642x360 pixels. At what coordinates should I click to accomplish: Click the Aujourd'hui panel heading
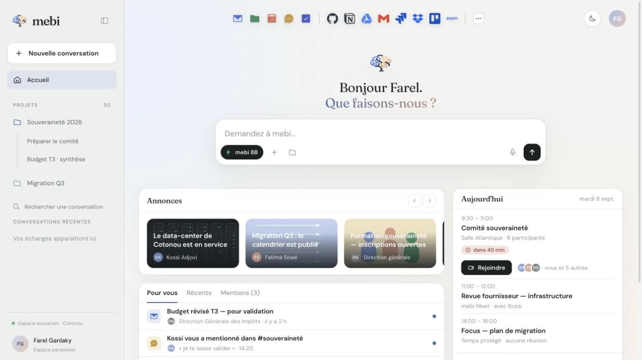pyautogui.click(x=482, y=199)
